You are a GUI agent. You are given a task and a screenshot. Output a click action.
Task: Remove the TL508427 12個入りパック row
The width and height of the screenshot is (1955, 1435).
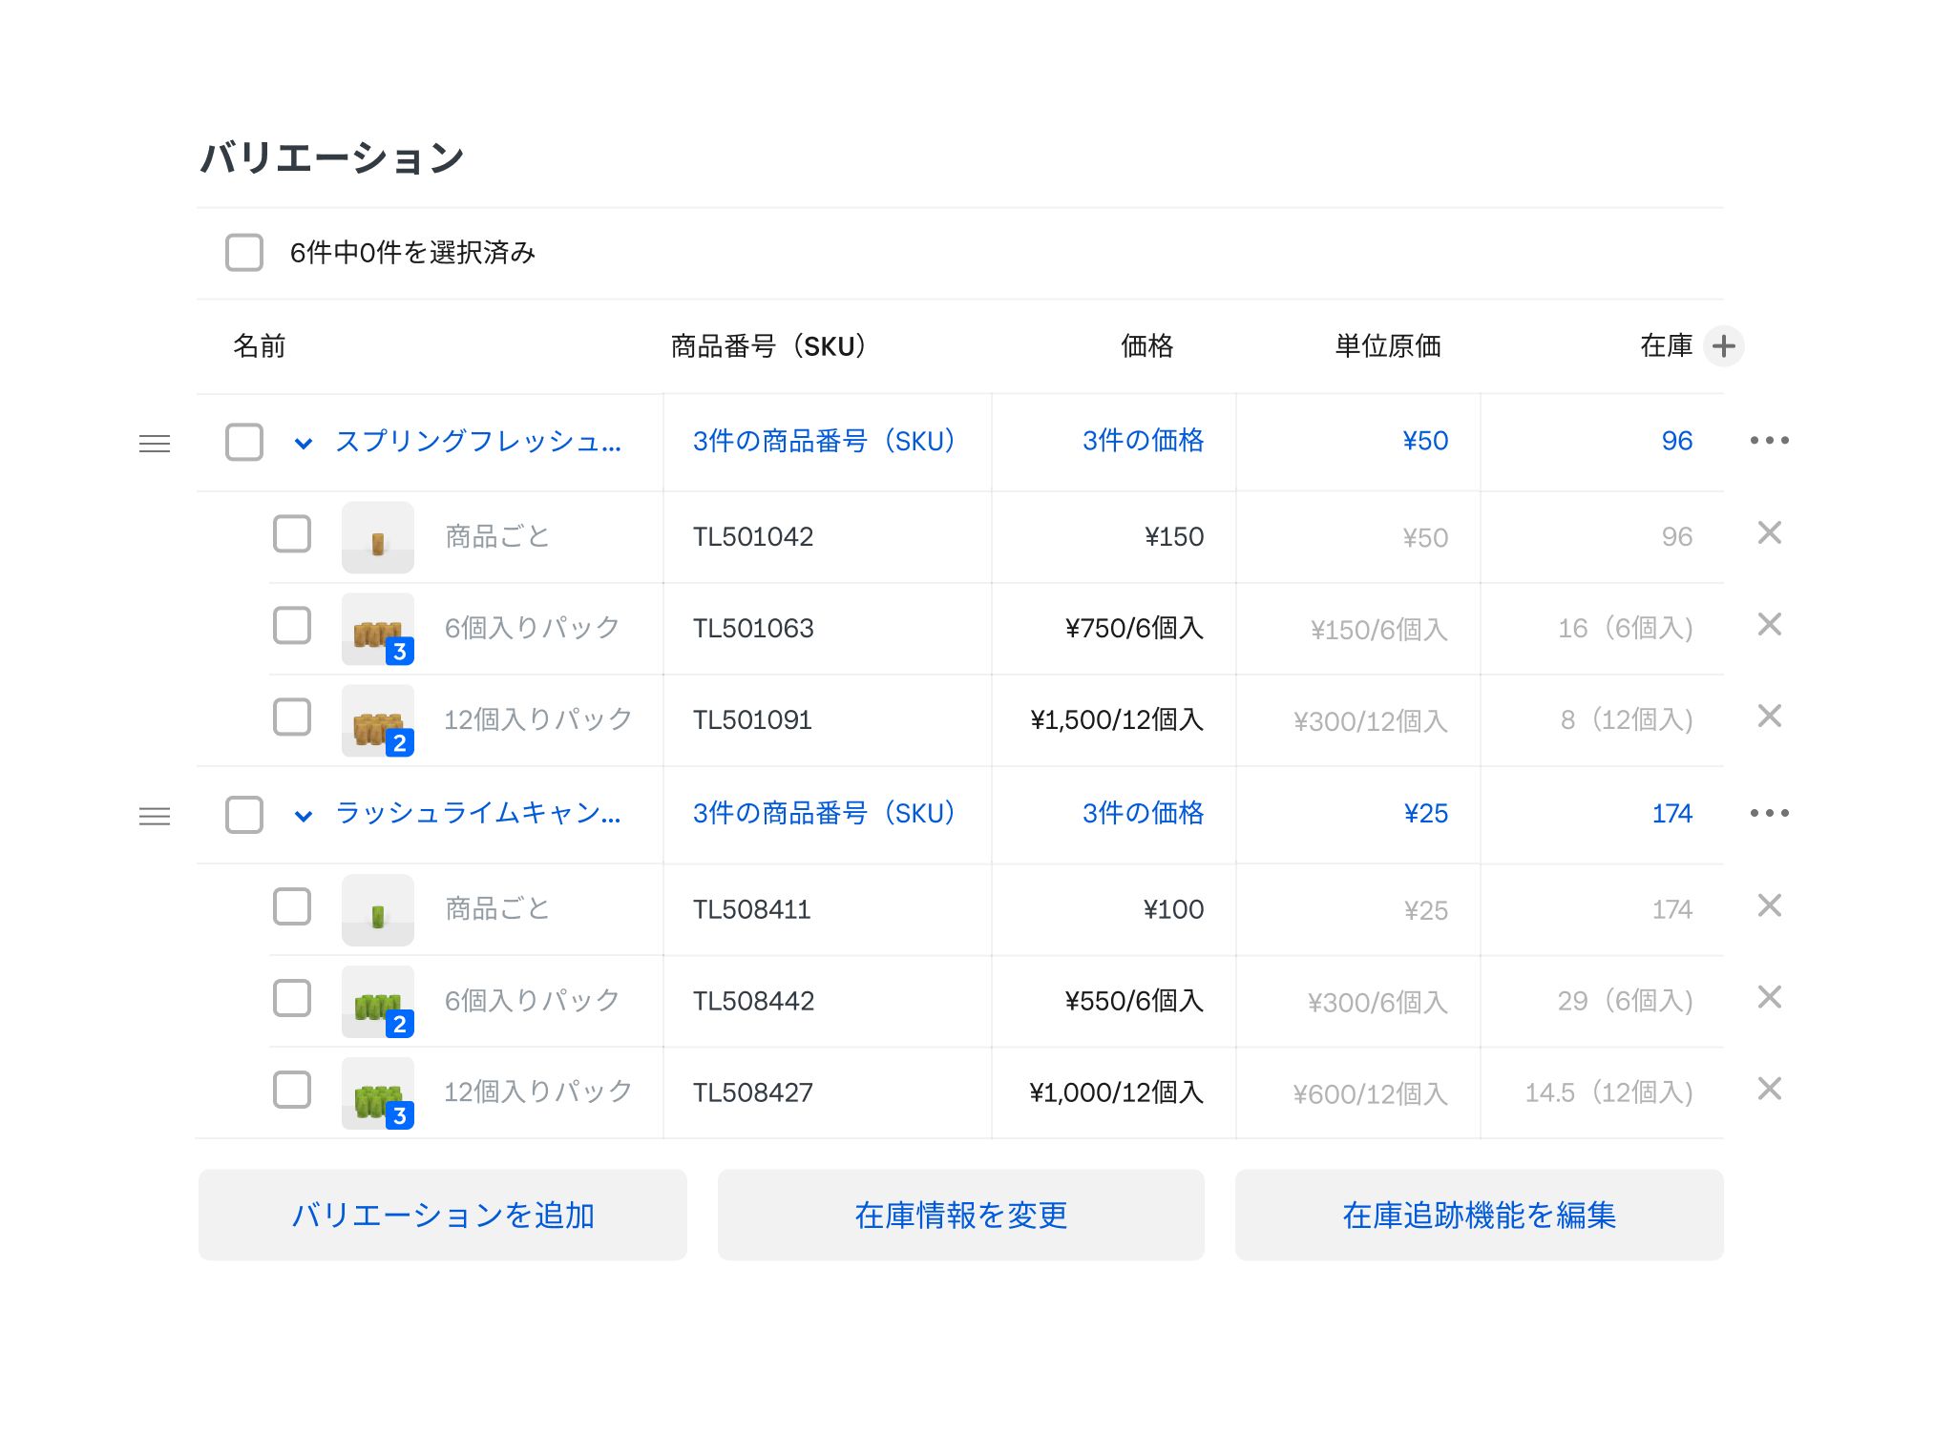coord(1770,1091)
